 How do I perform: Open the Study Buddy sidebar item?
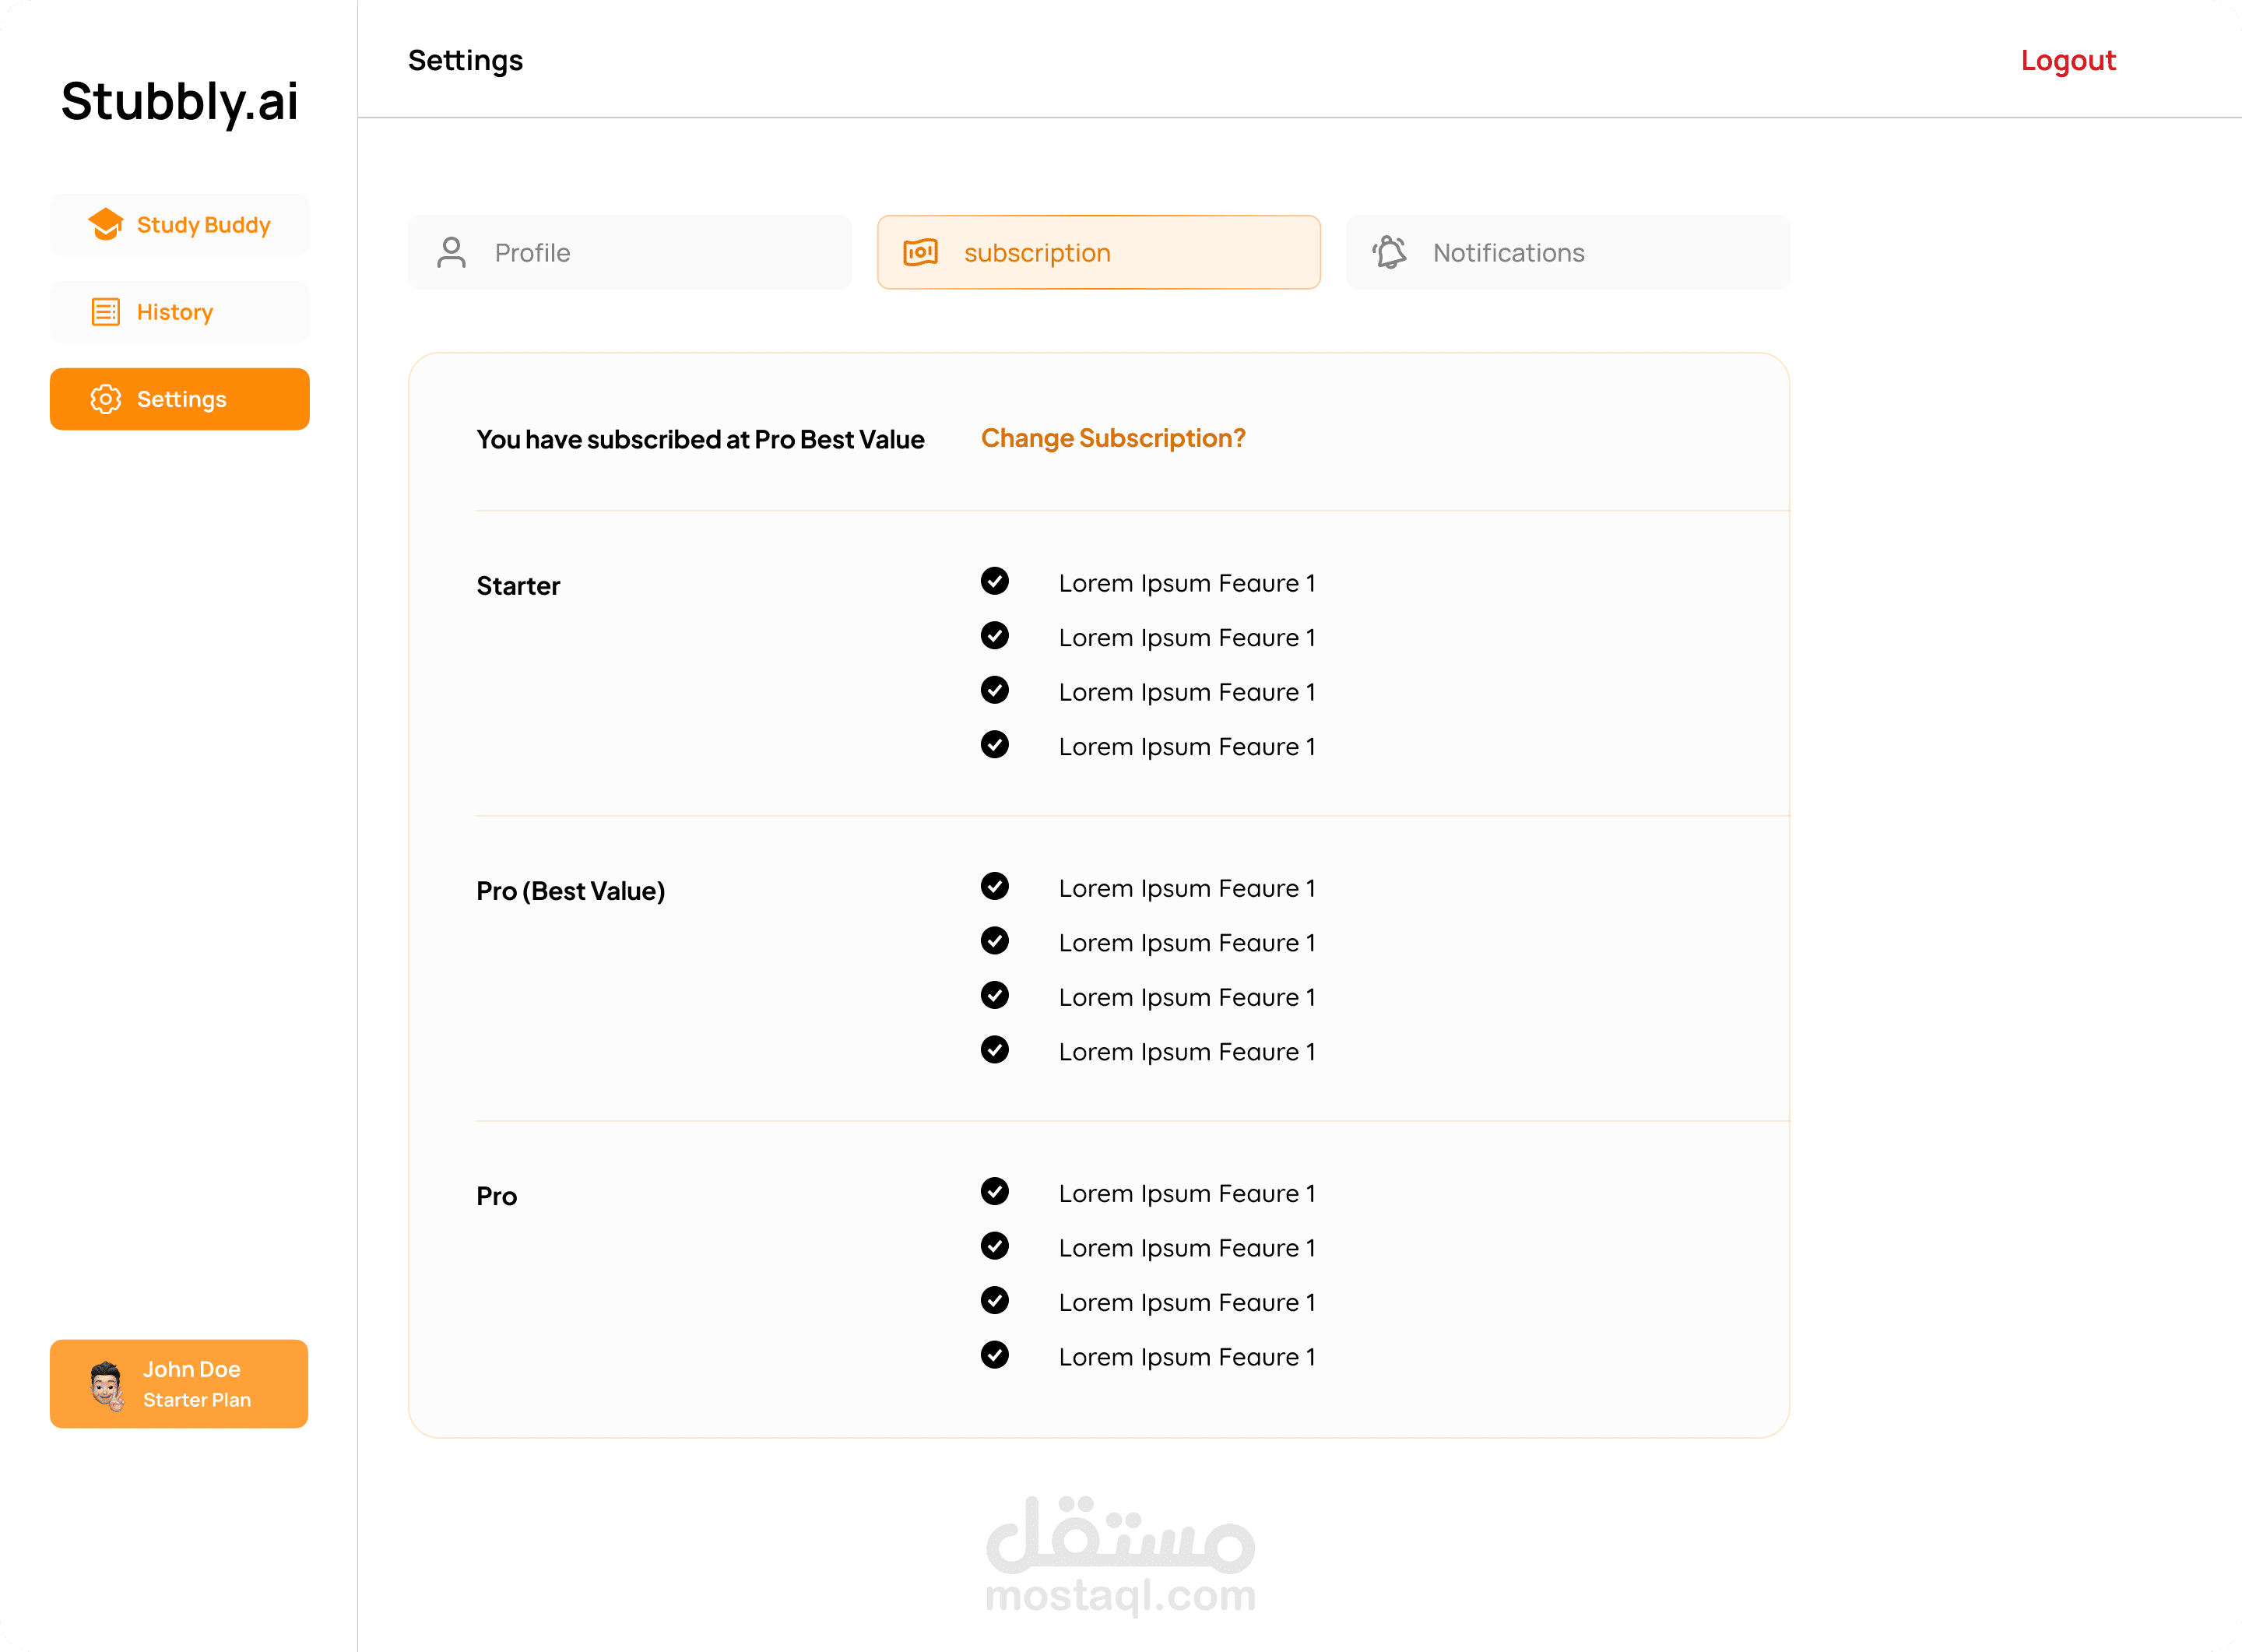click(x=180, y=225)
